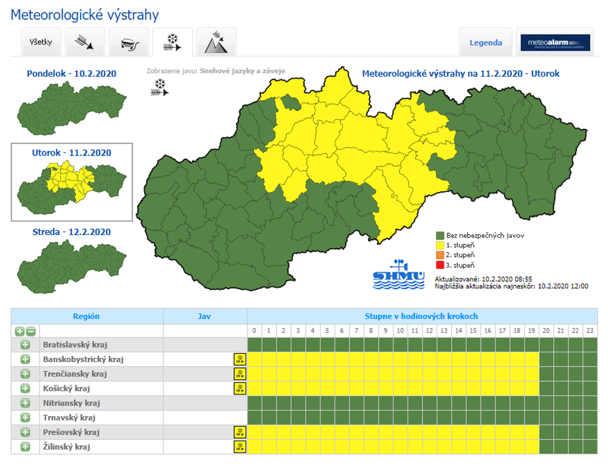The height and width of the screenshot is (466, 608).
Task: Click snow drift icon in Banskobystrický kraj row
Action: click(240, 359)
